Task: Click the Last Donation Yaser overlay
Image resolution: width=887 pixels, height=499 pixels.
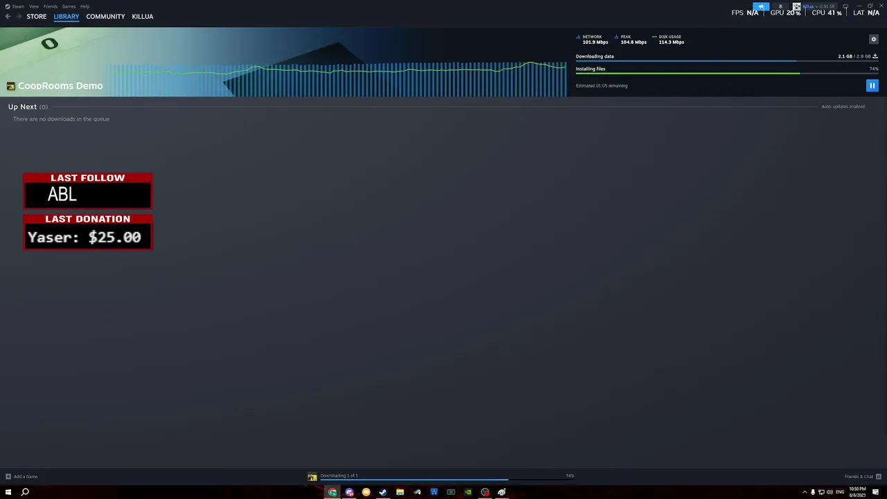Action: point(88,231)
